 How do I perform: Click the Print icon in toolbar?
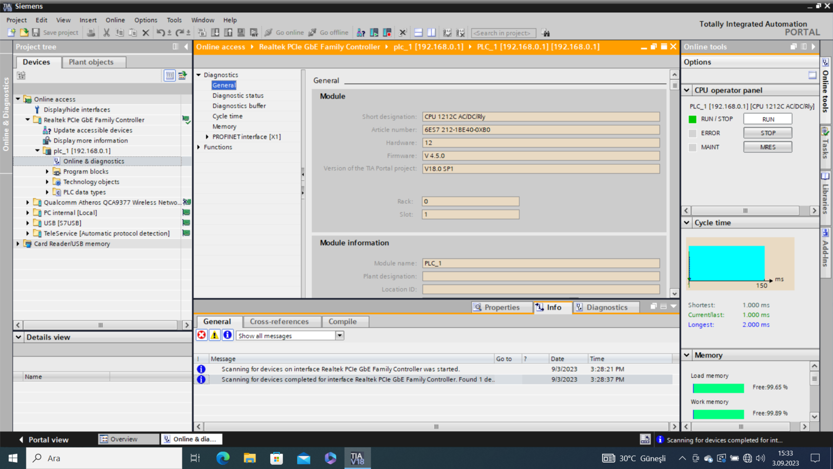point(91,32)
